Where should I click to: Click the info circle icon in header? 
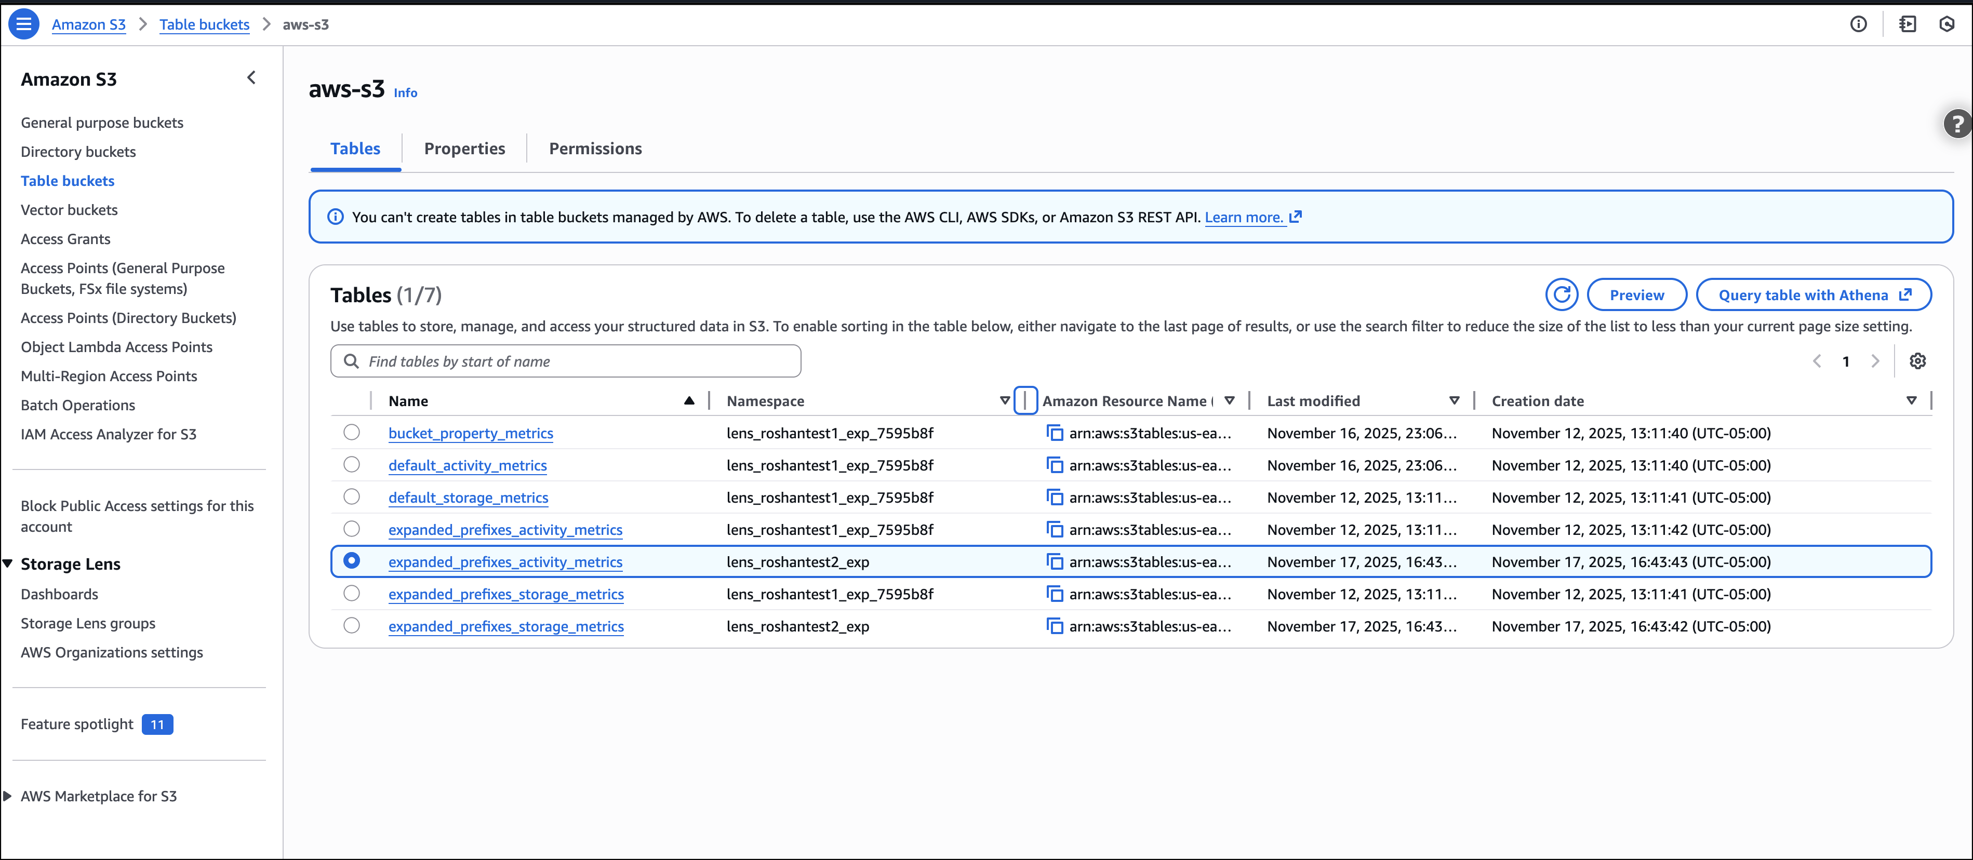point(1858,24)
